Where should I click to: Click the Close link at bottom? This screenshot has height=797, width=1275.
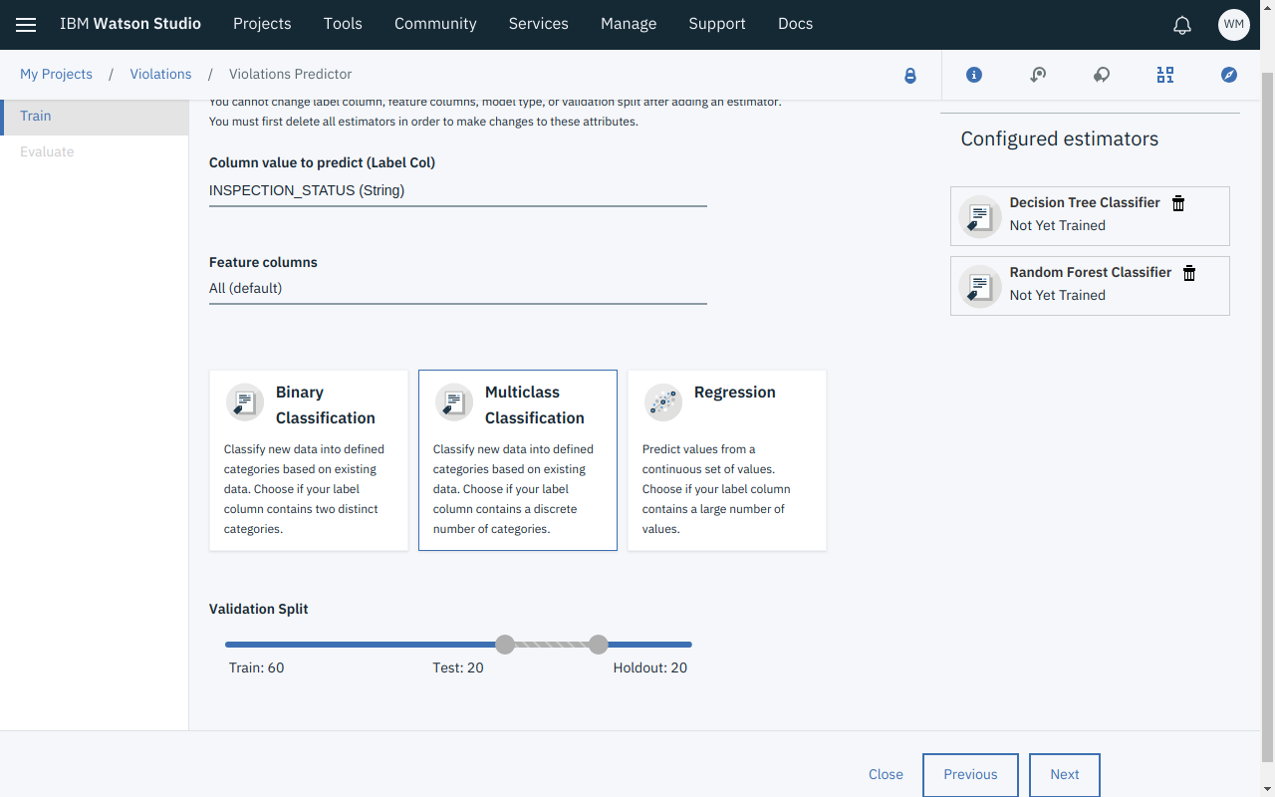[886, 774]
